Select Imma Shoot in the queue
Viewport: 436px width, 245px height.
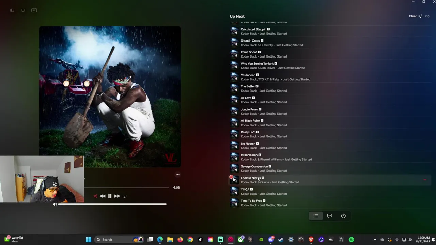pos(330,54)
